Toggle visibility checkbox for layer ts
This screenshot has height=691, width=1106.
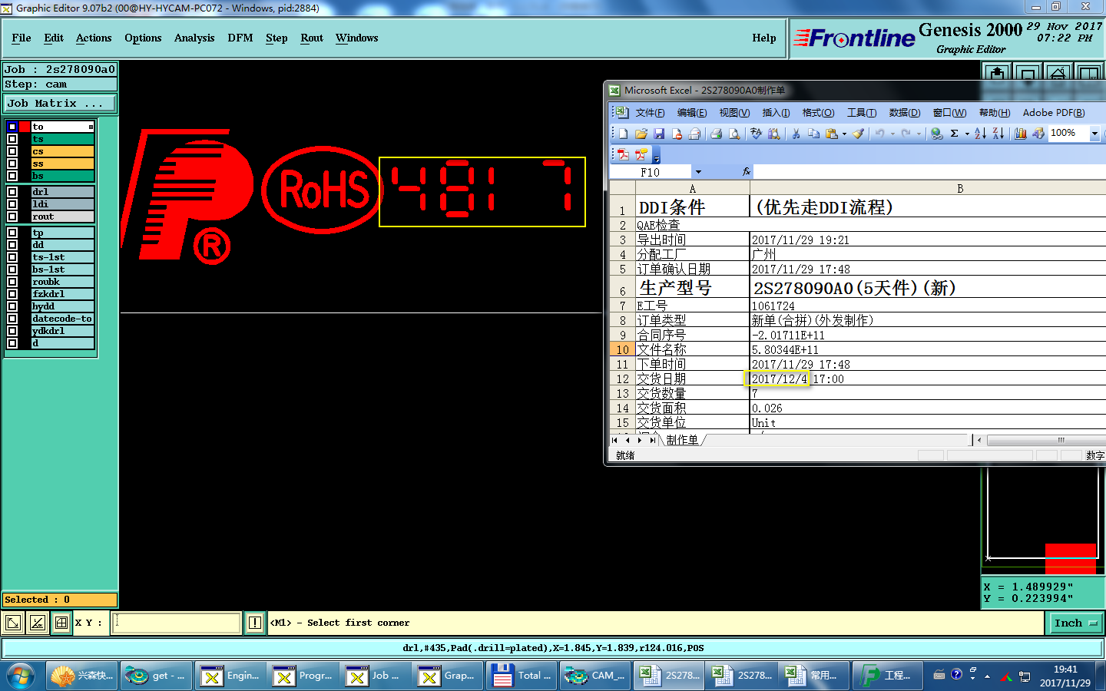click(x=12, y=139)
